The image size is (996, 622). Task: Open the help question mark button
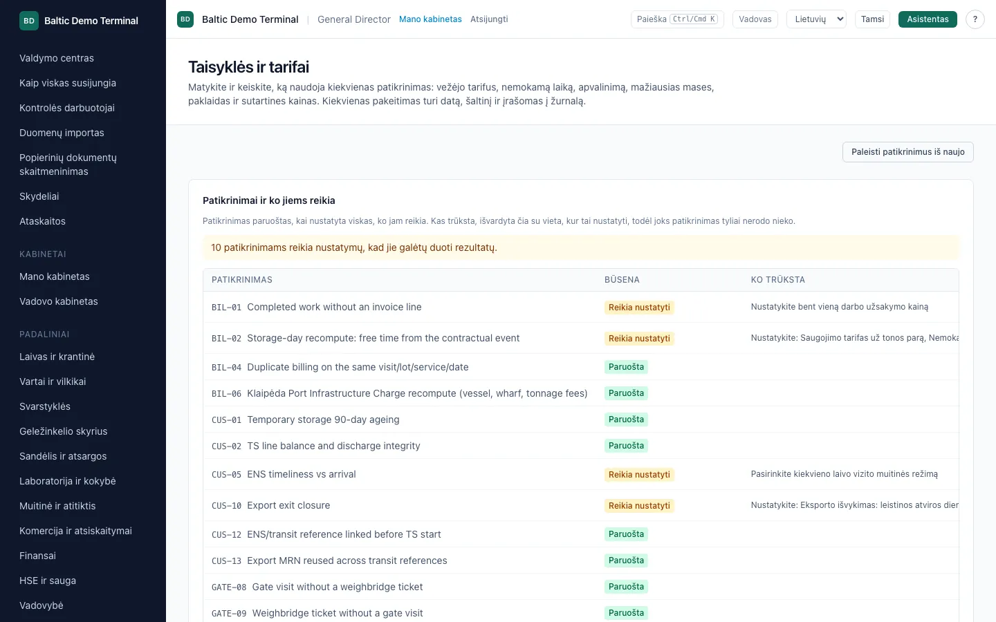(x=975, y=19)
